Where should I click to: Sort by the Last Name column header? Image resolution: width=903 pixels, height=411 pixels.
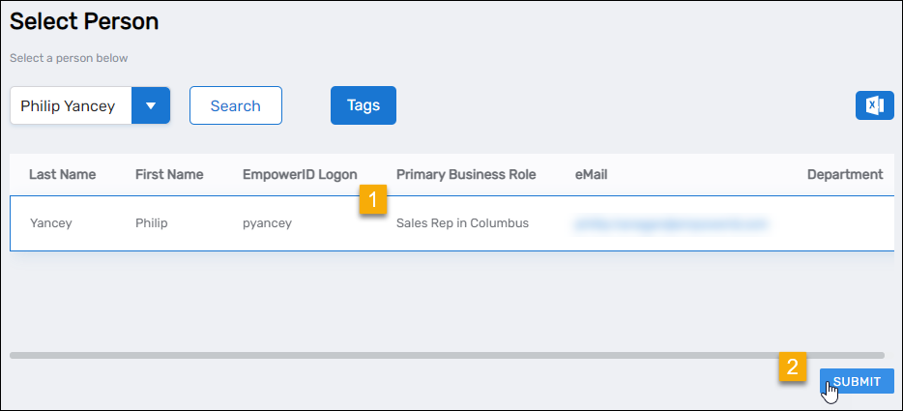(x=62, y=175)
